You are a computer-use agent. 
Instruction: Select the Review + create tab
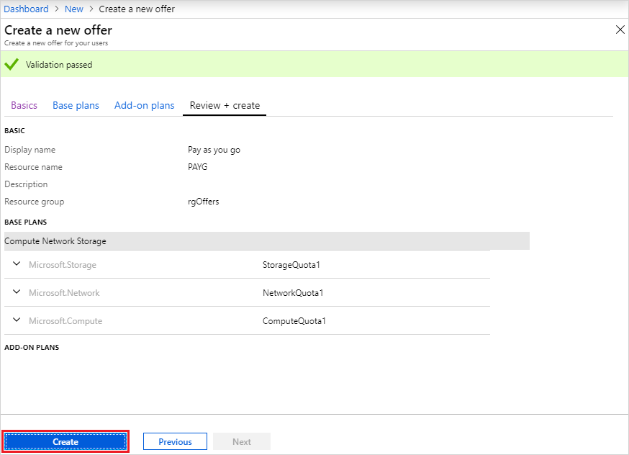pos(224,105)
